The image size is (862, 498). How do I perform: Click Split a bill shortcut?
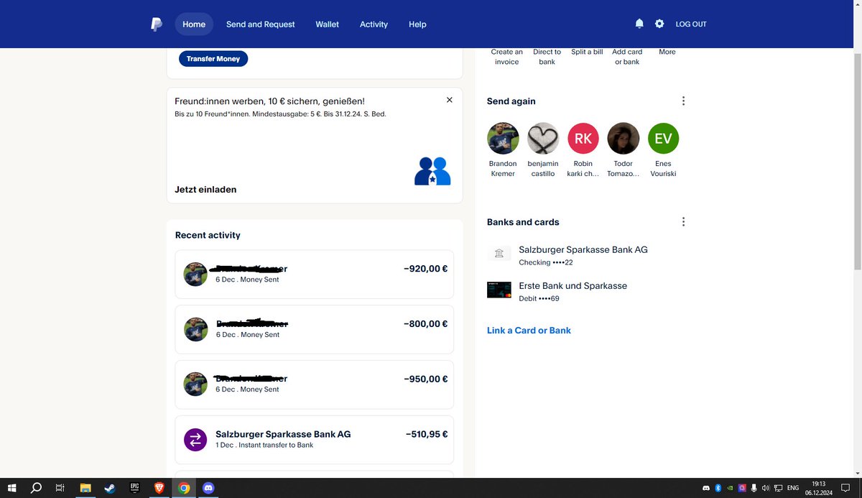point(587,52)
